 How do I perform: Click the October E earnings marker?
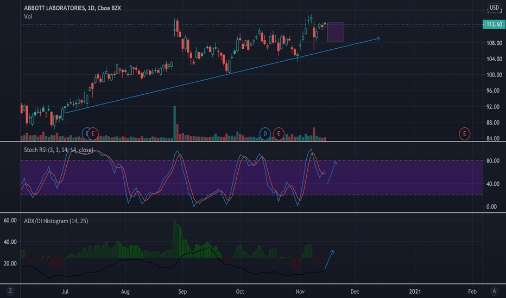click(279, 133)
